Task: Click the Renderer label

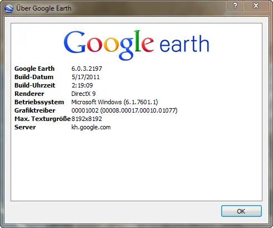Action: pos(30,94)
